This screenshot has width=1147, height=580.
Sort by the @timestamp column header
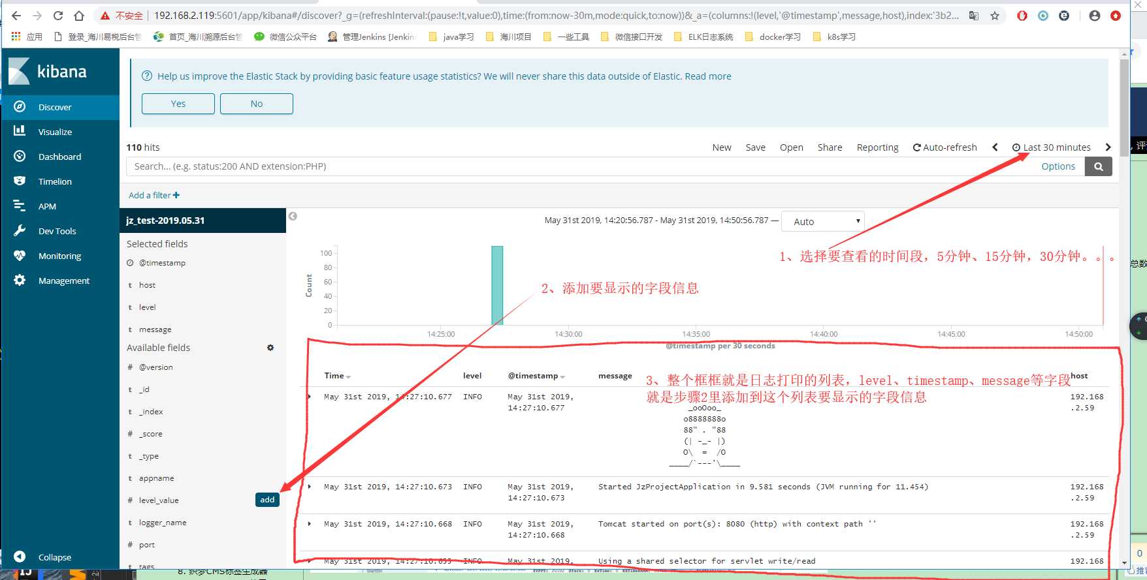[x=536, y=376]
